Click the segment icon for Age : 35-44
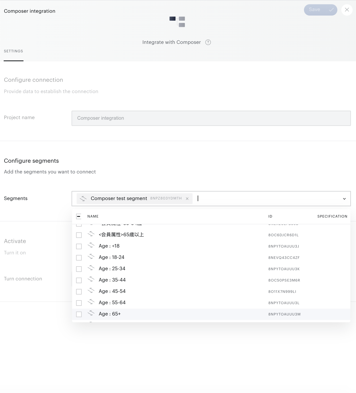This screenshot has width=356, height=393. [91, 279]
